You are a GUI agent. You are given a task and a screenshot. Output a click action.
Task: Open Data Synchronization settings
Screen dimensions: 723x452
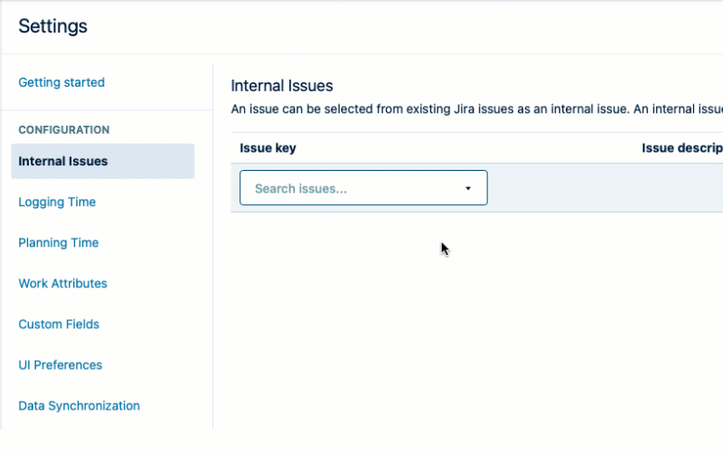[79, 406]
